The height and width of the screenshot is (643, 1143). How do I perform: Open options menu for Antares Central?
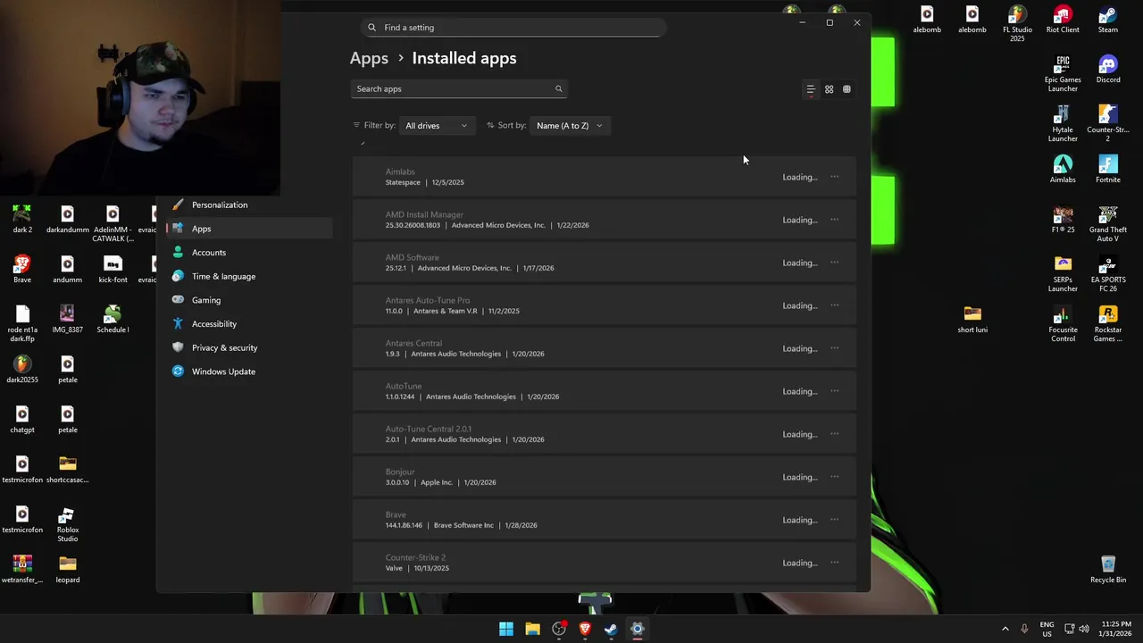click(834, 348)
